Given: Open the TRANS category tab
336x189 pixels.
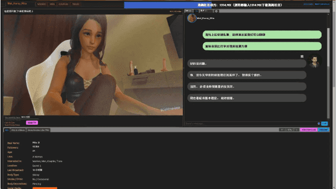Looking at the screenshot, I should click(x=75, y=4).
